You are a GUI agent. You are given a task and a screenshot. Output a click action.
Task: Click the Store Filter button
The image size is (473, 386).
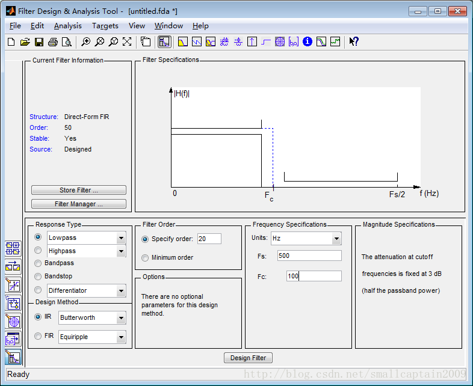pyautogui.click(x=79, y=190)
